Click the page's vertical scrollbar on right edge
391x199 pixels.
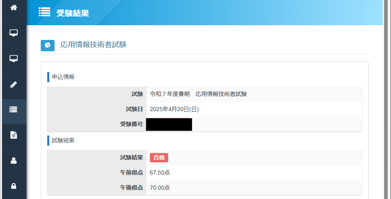click(386, 100)
